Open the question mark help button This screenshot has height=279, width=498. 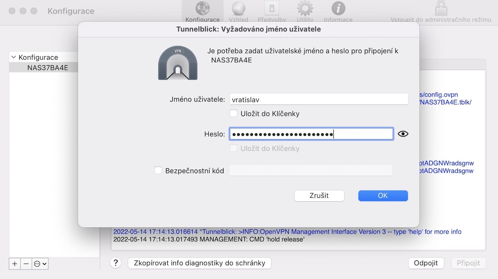point(116,263)
